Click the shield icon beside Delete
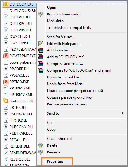This screenshot has height=167, width=128. coord(41,145)
